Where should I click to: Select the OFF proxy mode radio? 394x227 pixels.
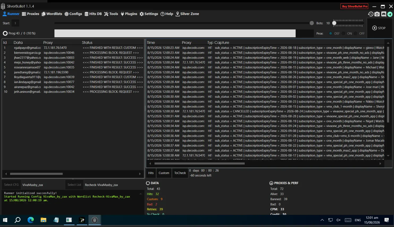pyautogui.click(x=355, y=33)
